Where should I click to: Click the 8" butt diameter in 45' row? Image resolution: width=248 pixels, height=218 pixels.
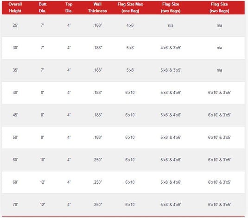[43, 115]
